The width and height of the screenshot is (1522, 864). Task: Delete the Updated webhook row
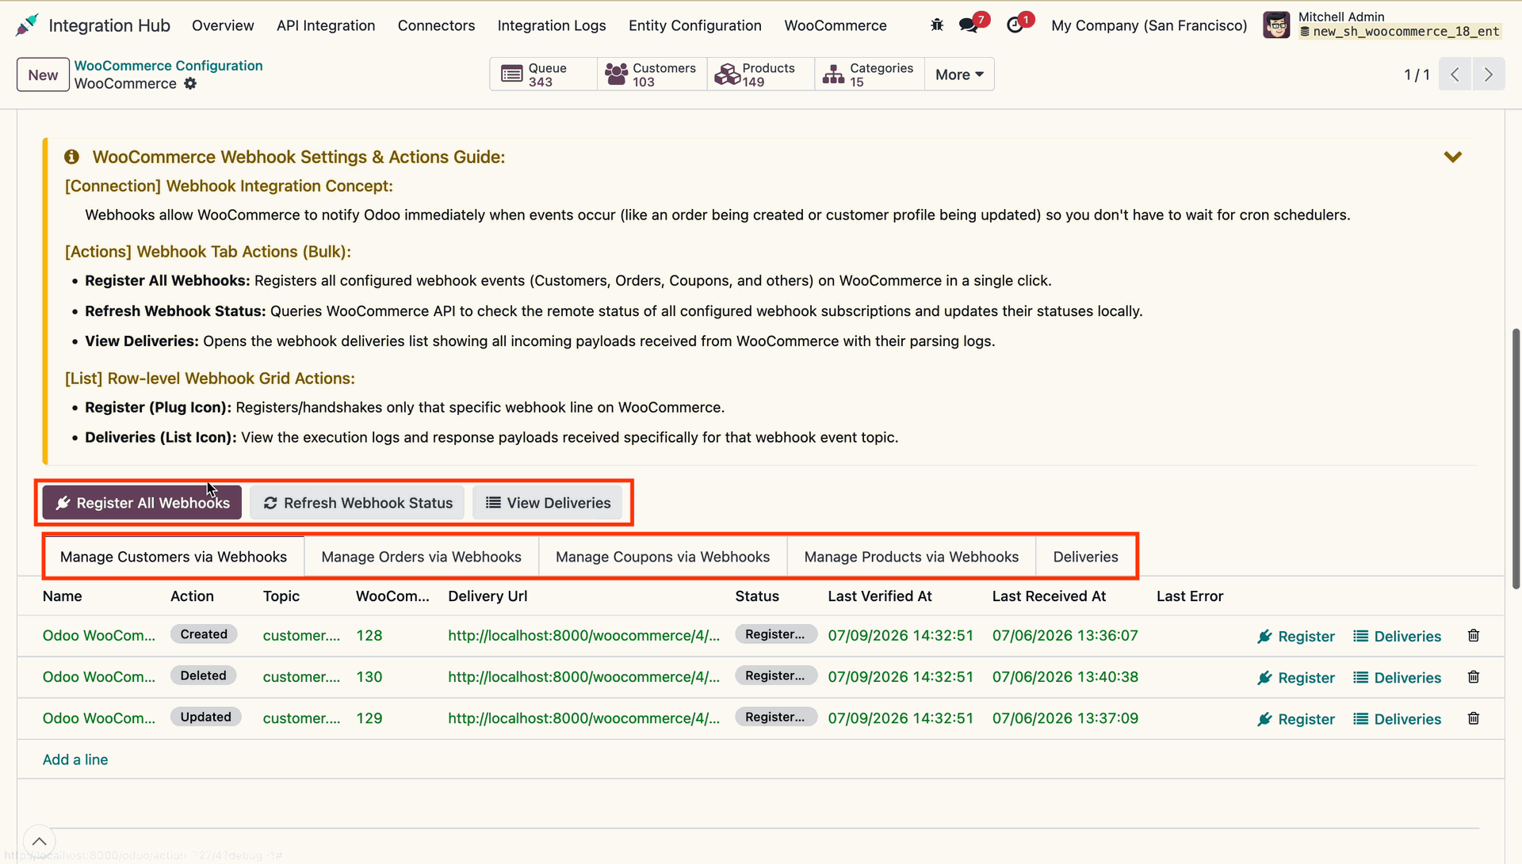coord(1474,718)
